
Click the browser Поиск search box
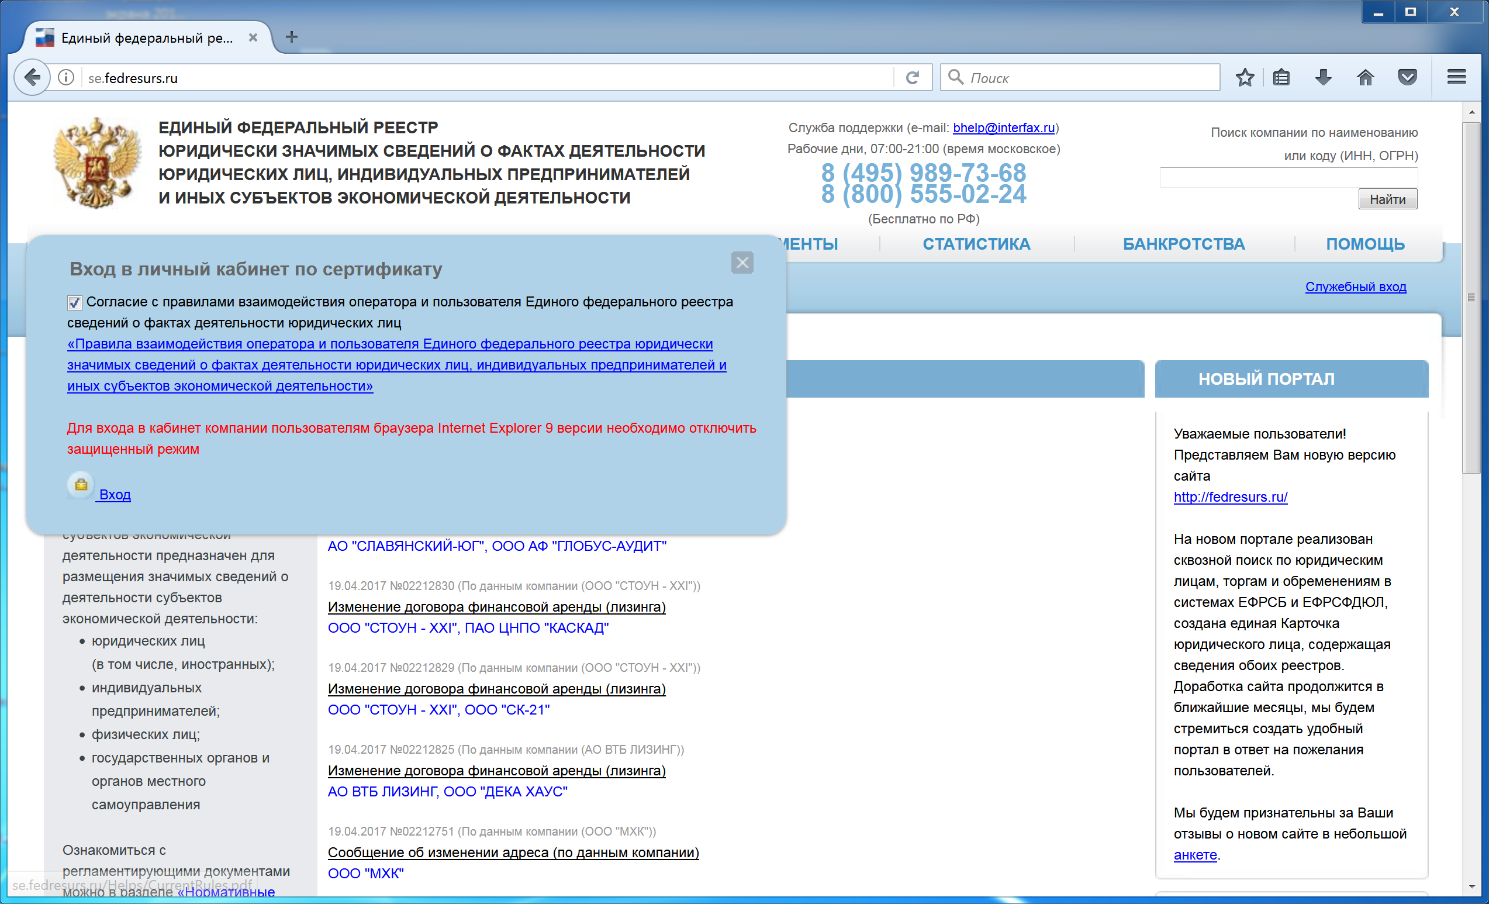click(x=1080, y=77)
